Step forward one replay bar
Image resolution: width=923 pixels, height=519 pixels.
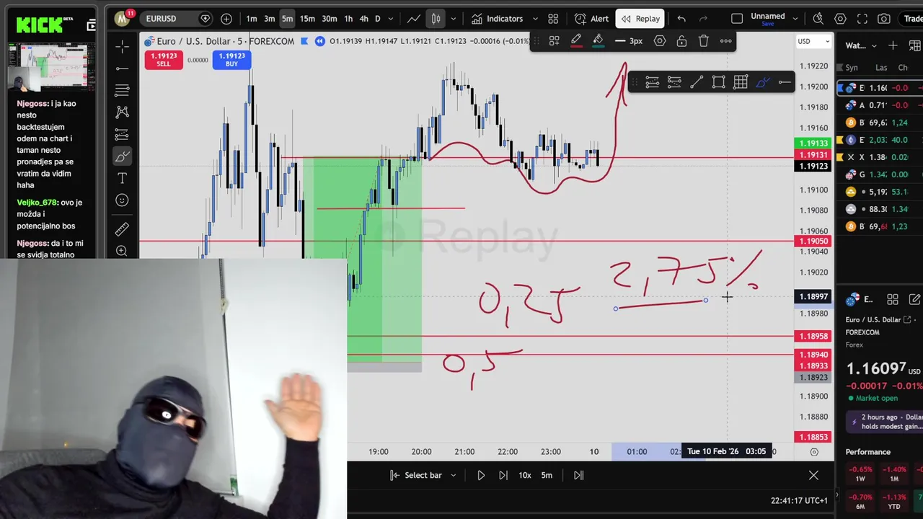tap(503, 475)
